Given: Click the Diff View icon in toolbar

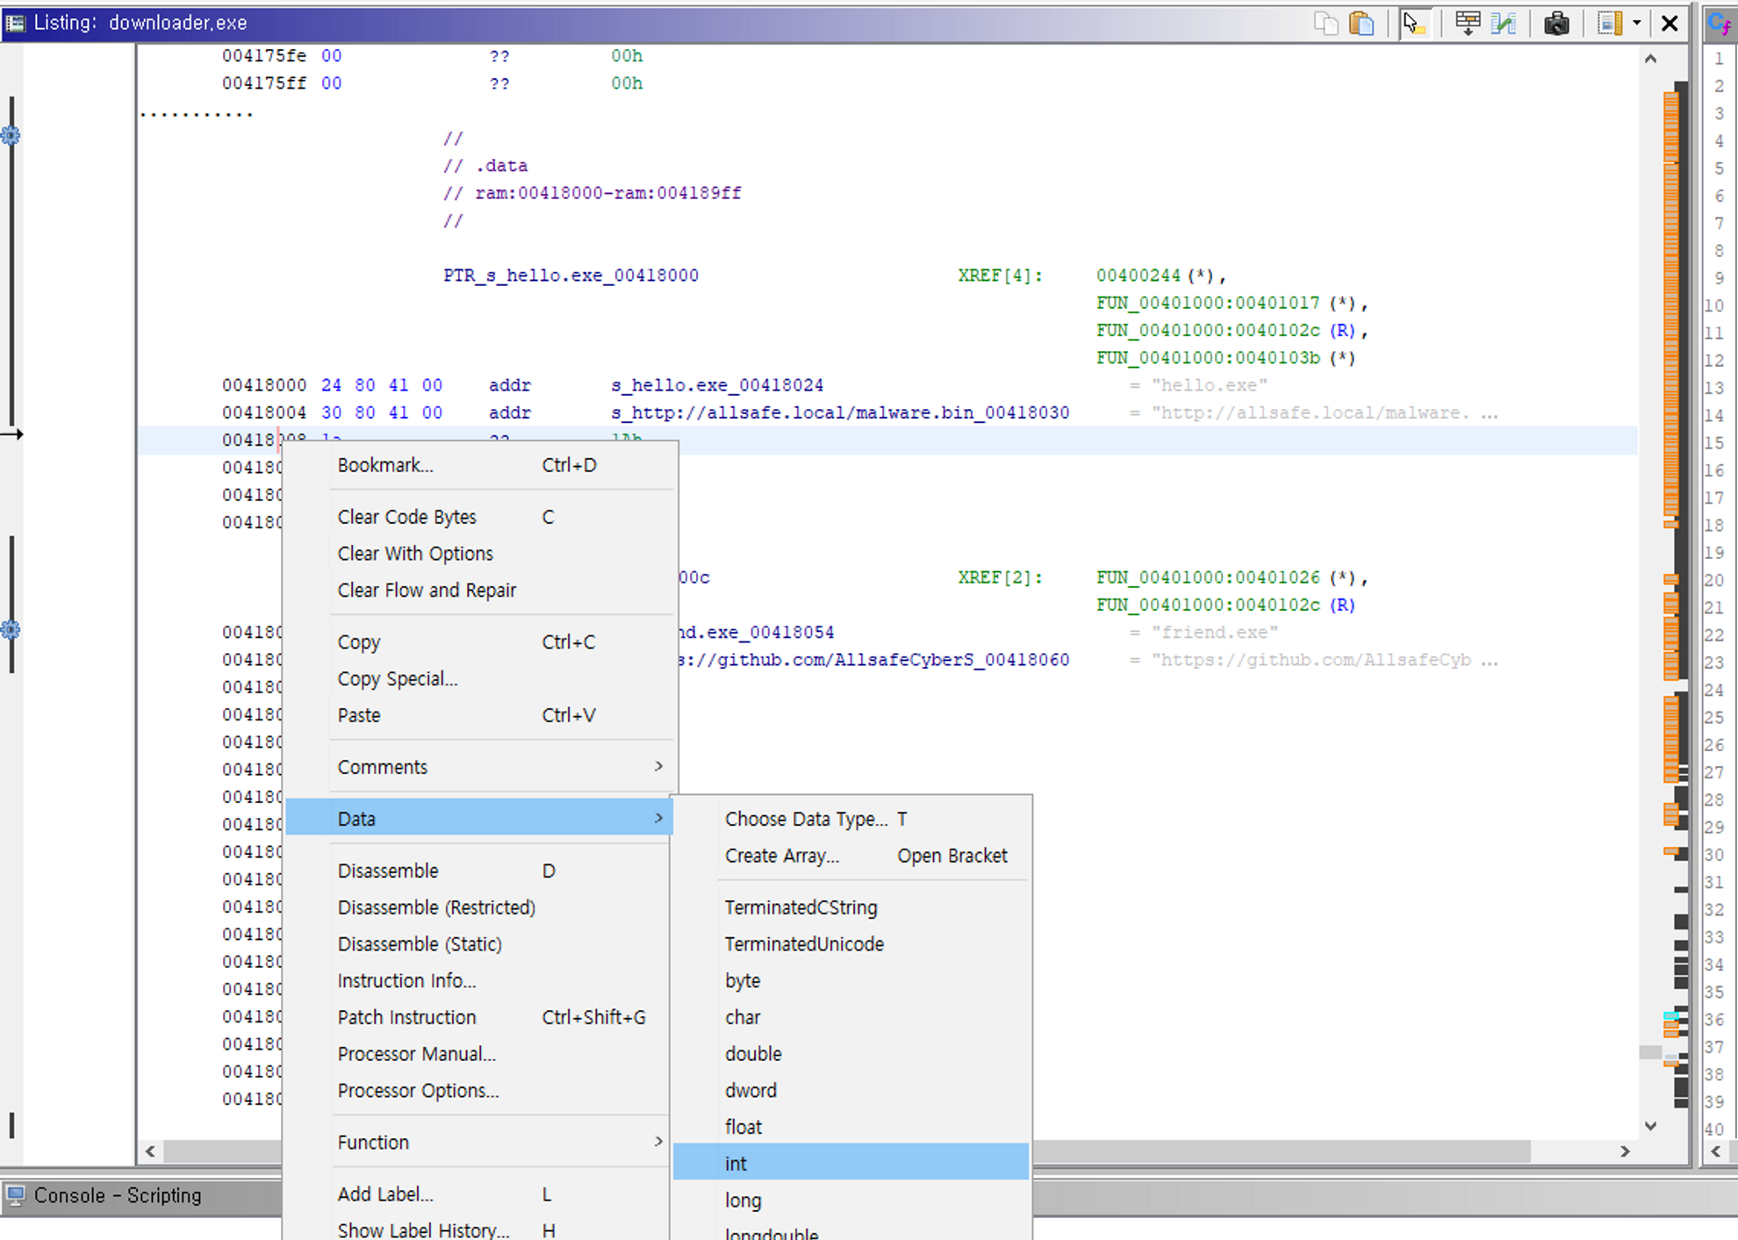Looking at the screenshot, I should click(x=1504, y=23).
